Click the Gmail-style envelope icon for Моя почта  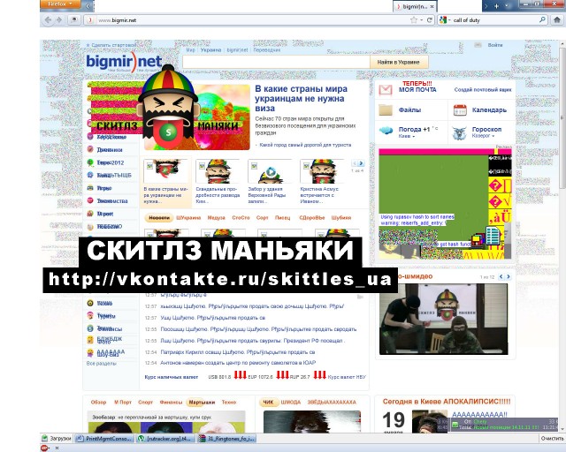(386, 90)
